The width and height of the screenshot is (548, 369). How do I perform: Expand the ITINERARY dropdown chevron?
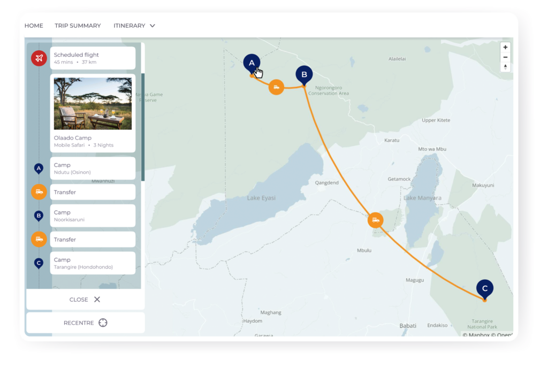pyautogui.click(x=153, y=26)
